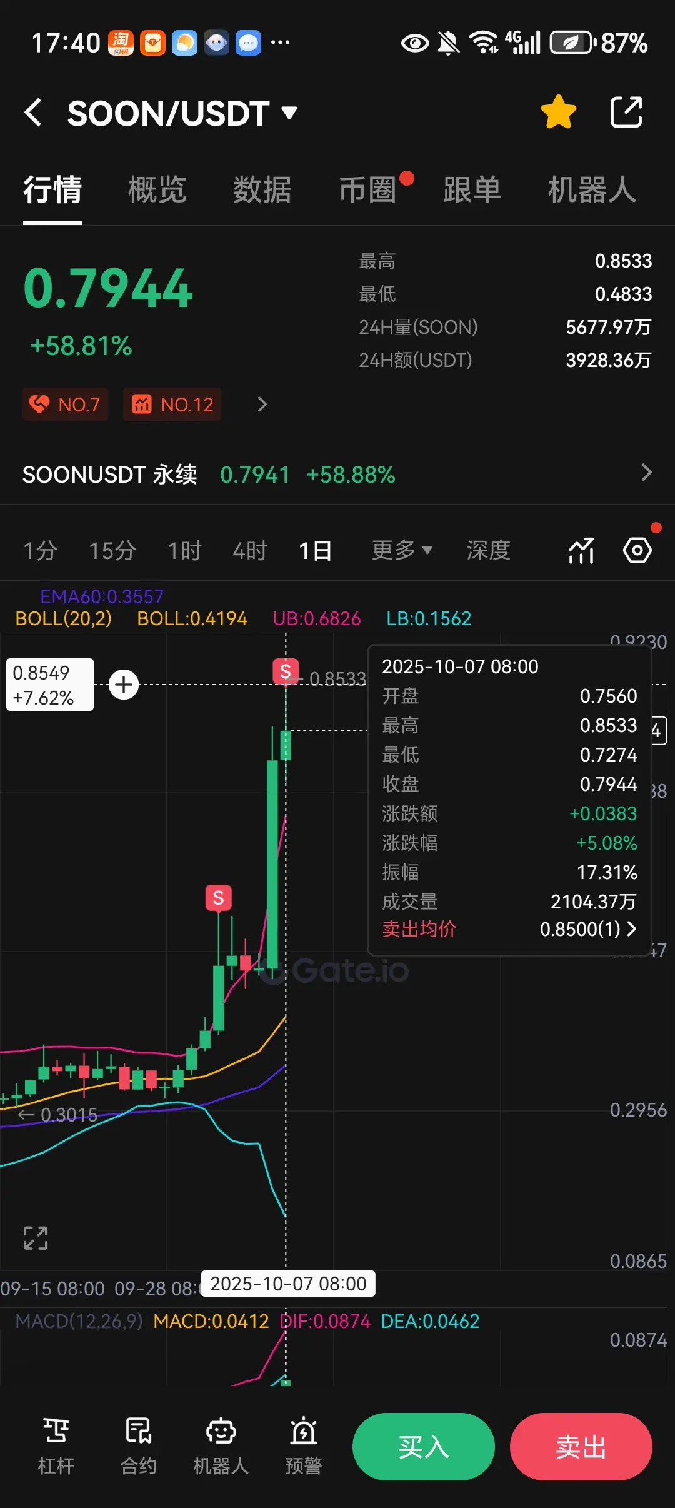This screenshot has width=675, height=1508.
Task: Open the 合约 futures icon
Action: [x=138, y=1446]
